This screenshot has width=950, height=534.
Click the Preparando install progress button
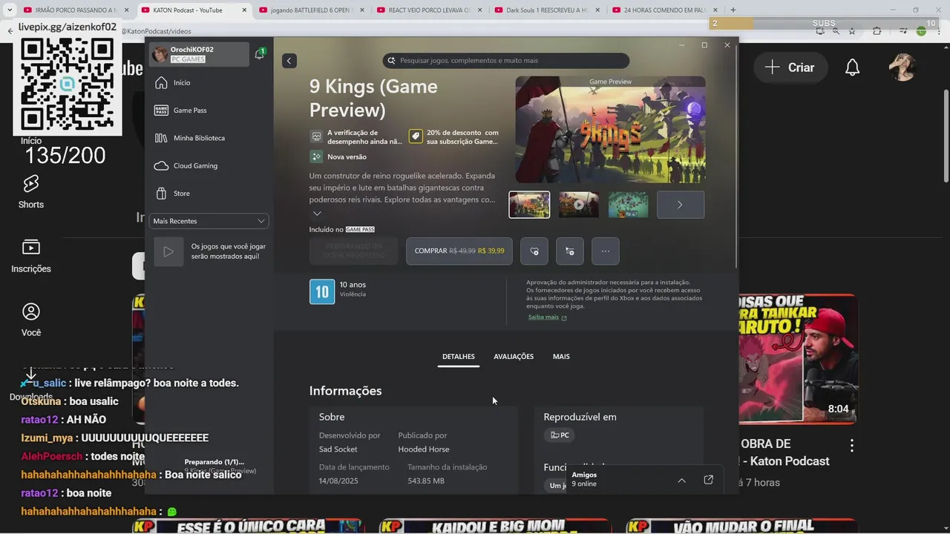click(x=353, y=251)
